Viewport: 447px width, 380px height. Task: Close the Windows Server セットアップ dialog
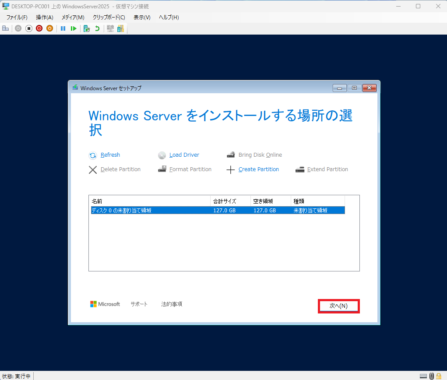pyautogui.click(x=370, y=88)
